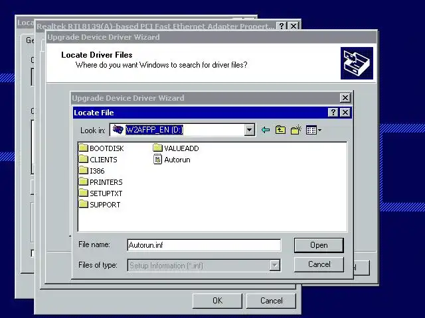Click the Open button
The width and height of the screenshot is (425, 318).
(319, 245)
